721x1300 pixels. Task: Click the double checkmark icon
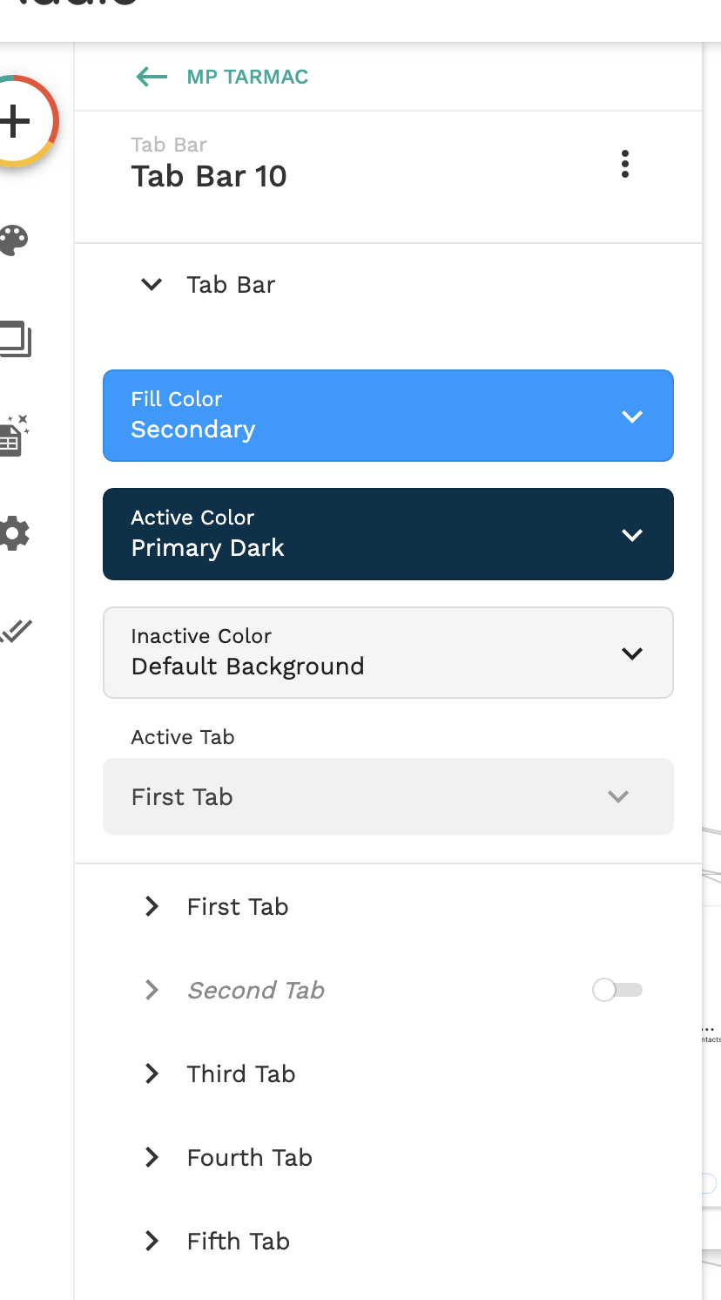(16, 630)
